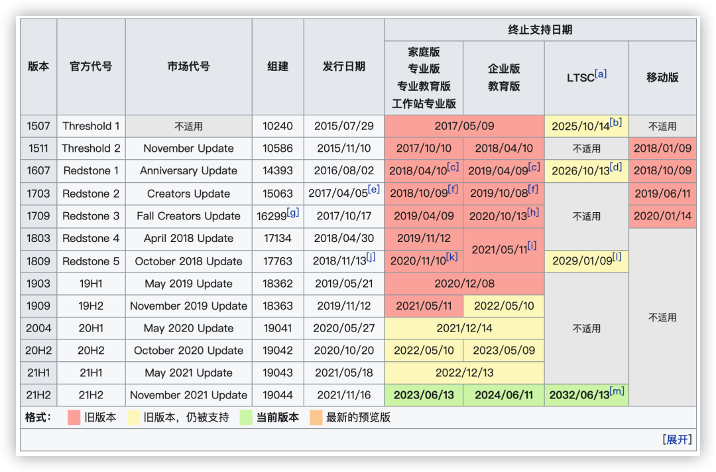Image resolution: width=716 pixels, height=472 pixels.
Task: Open footnote [k] after 2020/11/10
Action: coord(451,257)
